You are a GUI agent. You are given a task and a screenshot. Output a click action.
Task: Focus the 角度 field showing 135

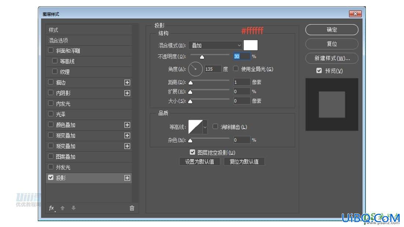(213, 69)
